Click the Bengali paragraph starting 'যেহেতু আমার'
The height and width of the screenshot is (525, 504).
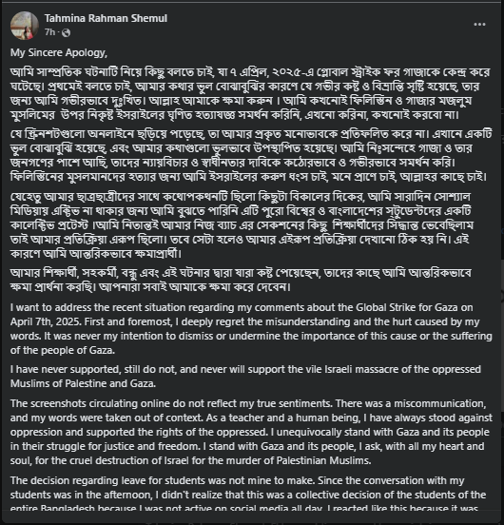coord(242,225)
